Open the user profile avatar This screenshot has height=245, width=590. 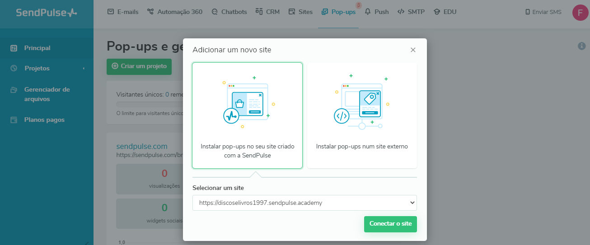pos(580,13)
